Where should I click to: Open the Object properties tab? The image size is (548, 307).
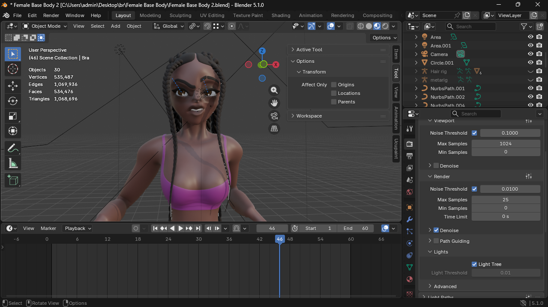(410, 207)
